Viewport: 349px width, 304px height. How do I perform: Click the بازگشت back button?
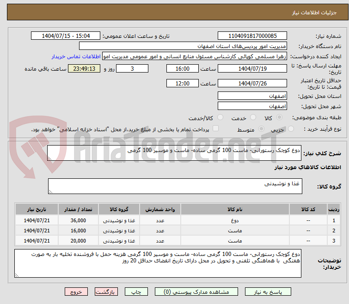coord(107,292)
